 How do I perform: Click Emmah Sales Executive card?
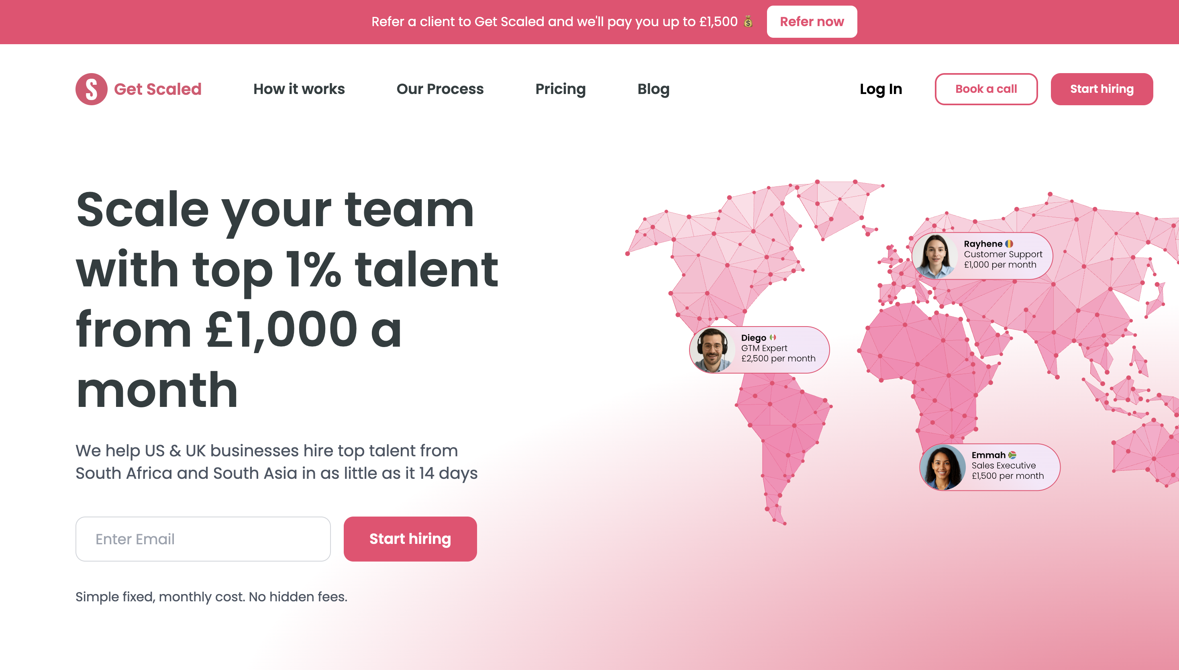pos(989,467)
